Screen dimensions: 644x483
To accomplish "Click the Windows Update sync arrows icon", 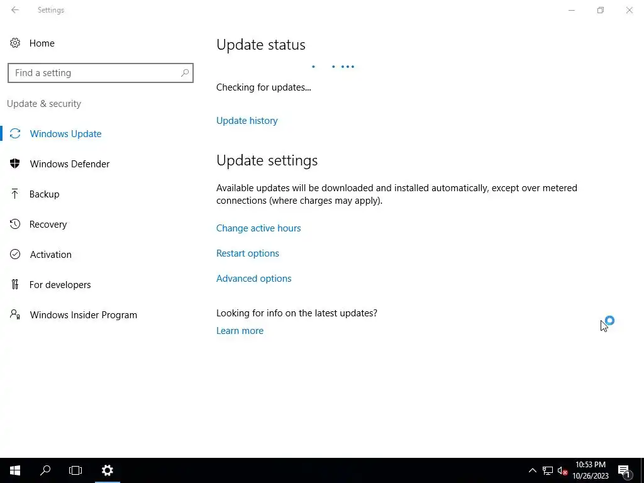I will 15,133.
